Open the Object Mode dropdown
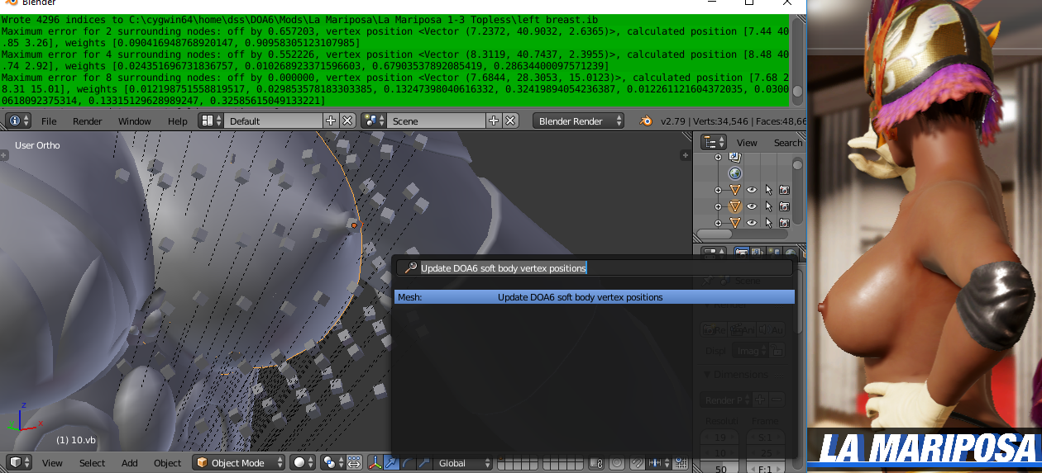This screenshot has height=473, width=1042. pos(239,462)
